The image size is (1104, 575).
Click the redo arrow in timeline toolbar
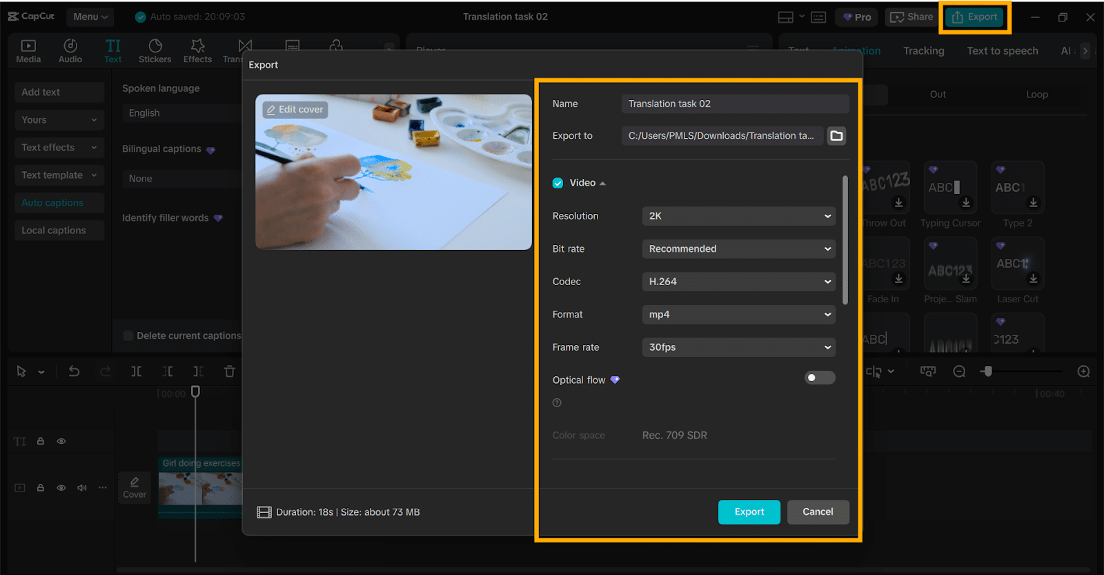pyautogui.click(x=105, y=371)
